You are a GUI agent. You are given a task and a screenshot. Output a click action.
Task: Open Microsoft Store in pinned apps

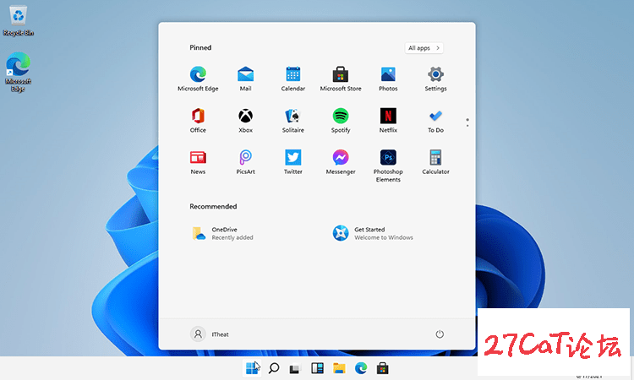(341, 79)
